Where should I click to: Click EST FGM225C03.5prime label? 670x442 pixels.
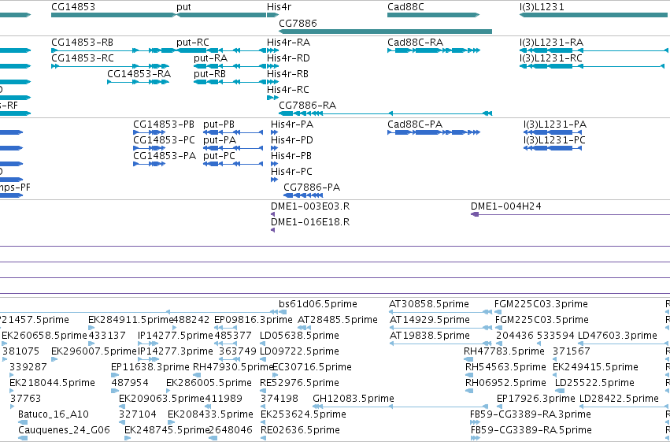(x=542, y=320)
